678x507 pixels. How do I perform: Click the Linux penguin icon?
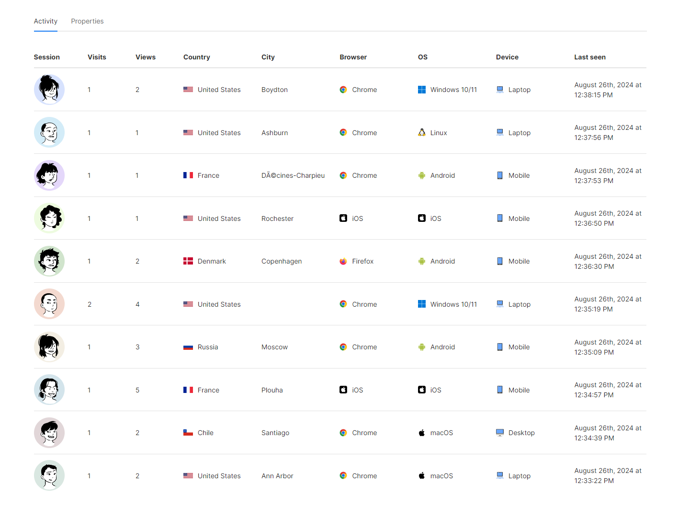coord(422,133)
